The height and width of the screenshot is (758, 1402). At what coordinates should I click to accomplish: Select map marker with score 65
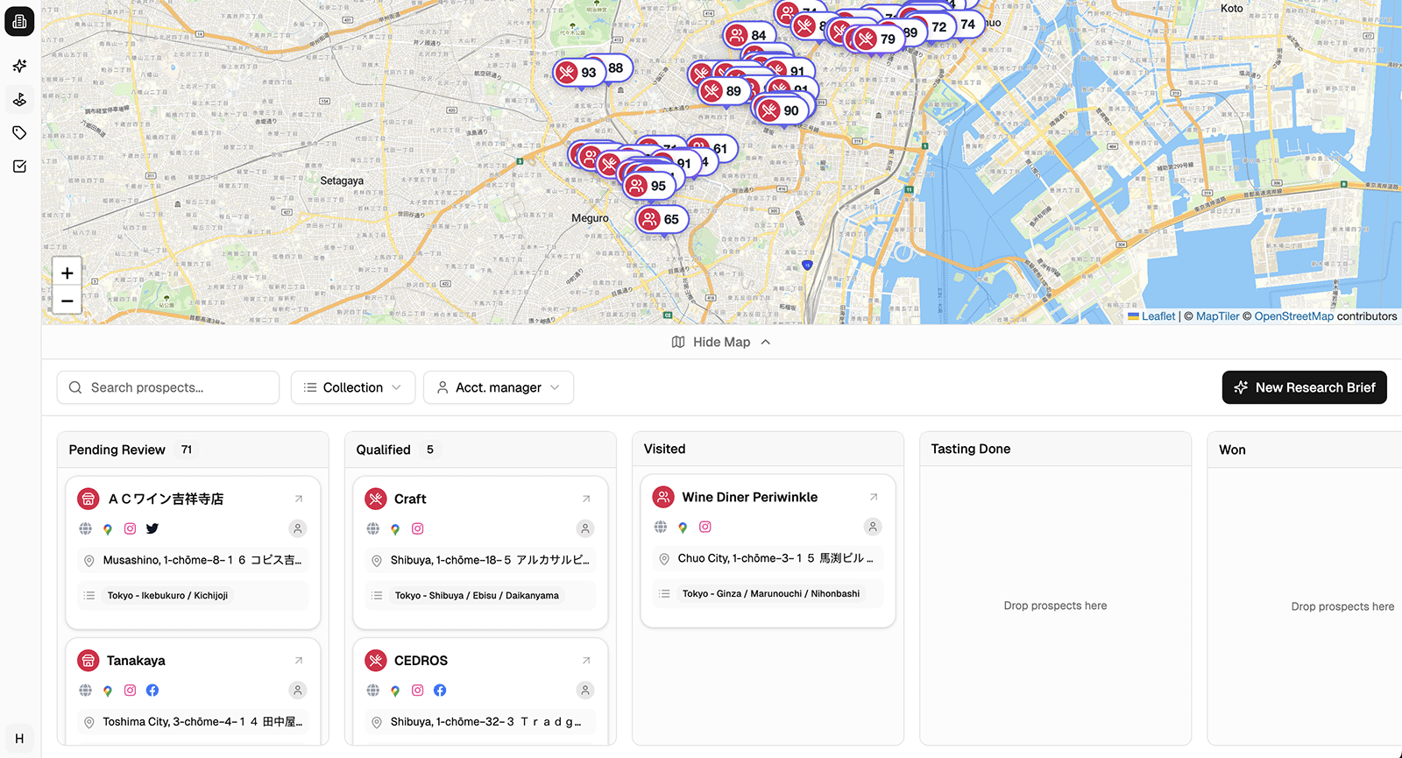661,219
